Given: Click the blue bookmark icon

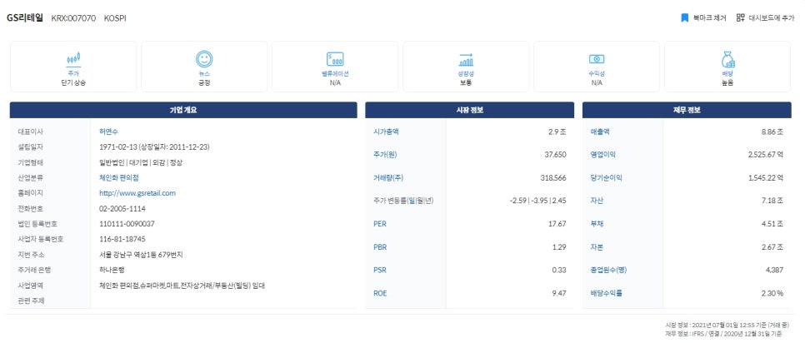Looking at the screenshot, I should coord(684,18).
